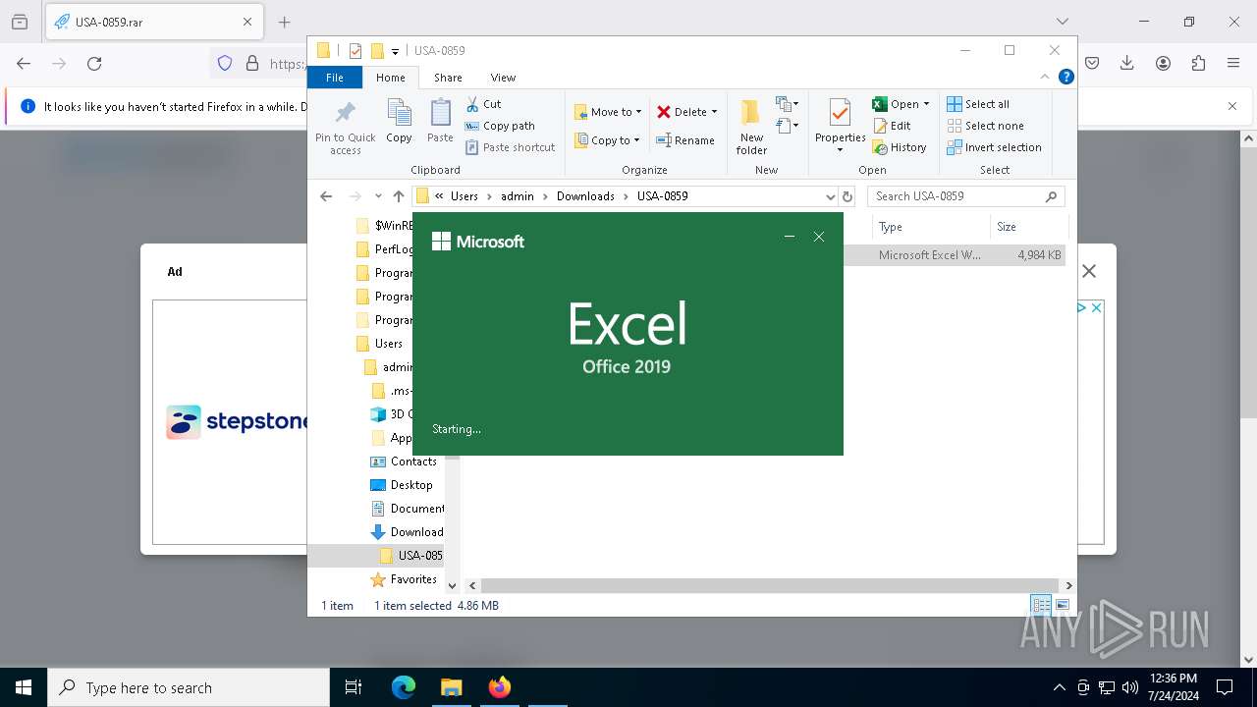The image size is (1257, 707).
Task: Open the Copy to dropdown
Action: [x=607, y=140]
